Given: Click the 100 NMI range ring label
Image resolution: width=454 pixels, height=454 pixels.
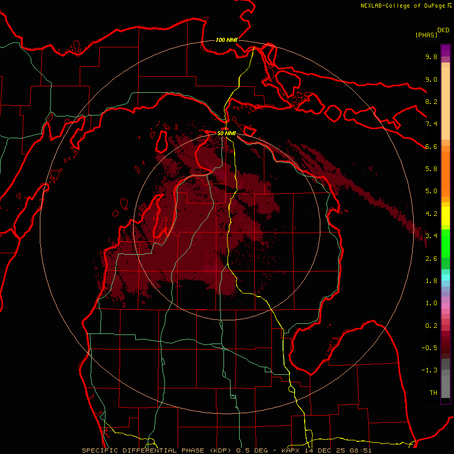Looking at the screenshot, I should (x=226, y=40).
